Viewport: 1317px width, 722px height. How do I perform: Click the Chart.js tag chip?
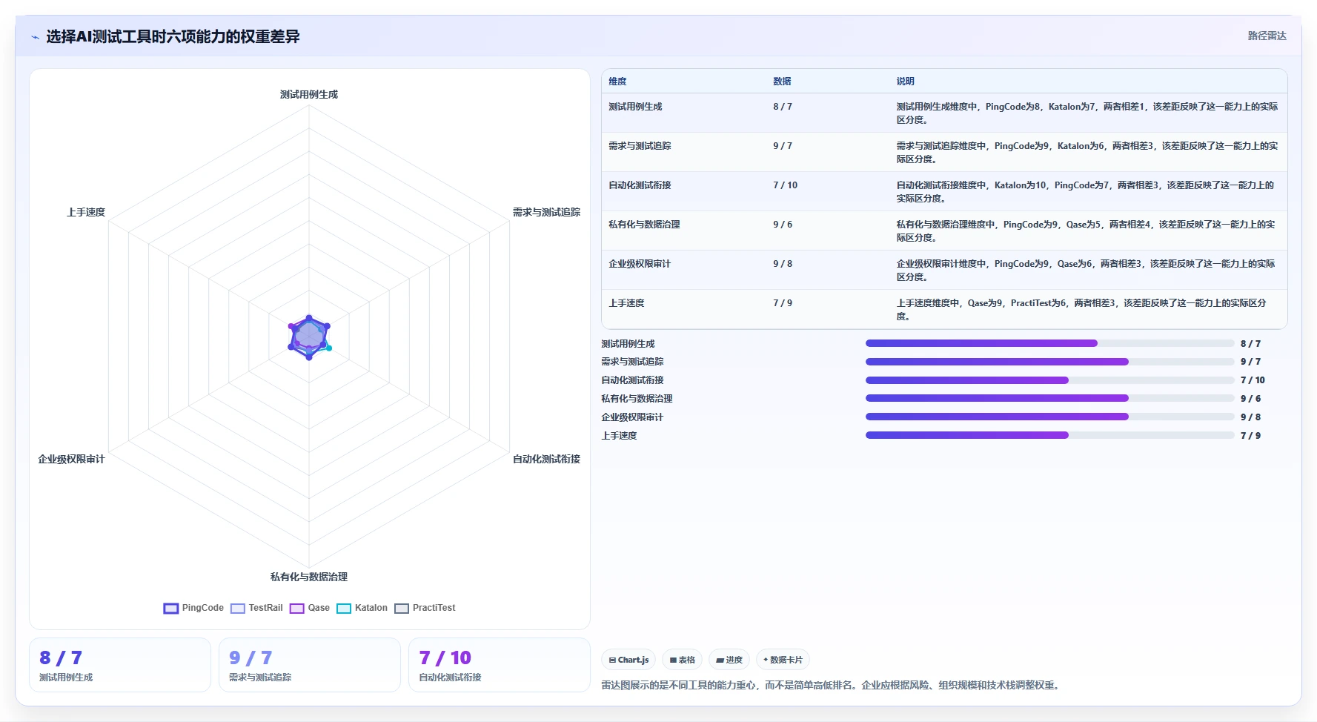(628, 660)
